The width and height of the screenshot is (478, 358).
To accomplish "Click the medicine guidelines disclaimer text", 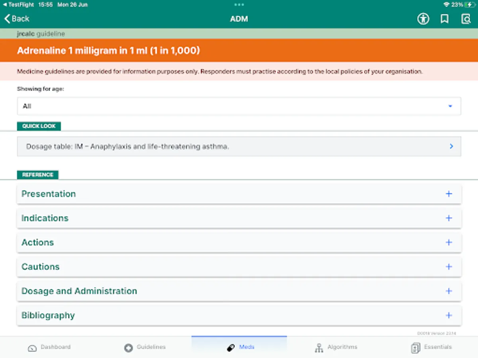I will pyautogui.click(x=219, y=72).
